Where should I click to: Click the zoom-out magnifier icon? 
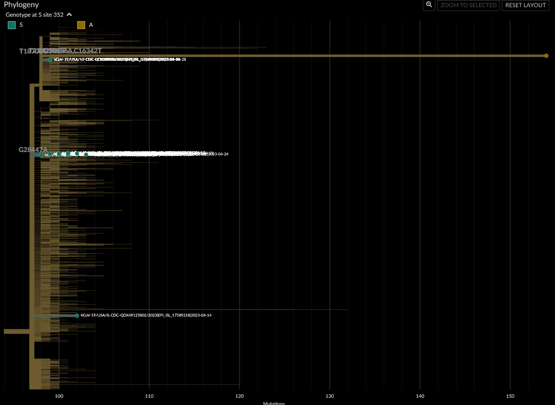point(429,5)
